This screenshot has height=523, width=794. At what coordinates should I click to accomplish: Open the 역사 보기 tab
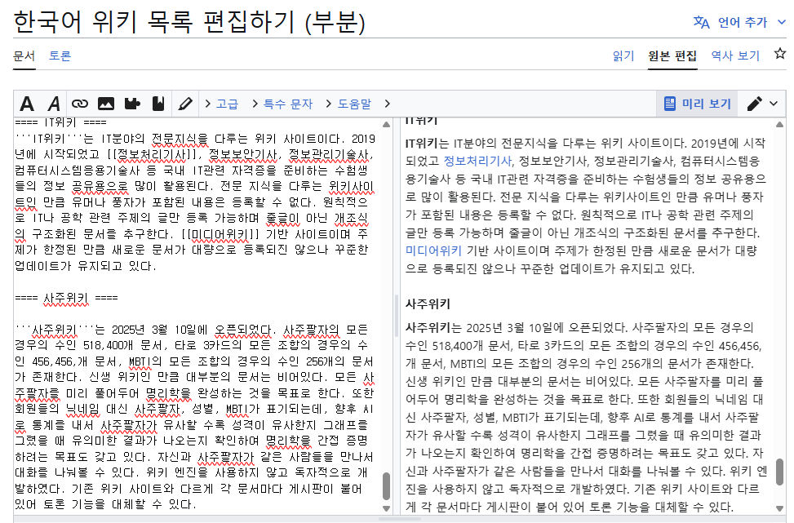click(x=735, y=55)
